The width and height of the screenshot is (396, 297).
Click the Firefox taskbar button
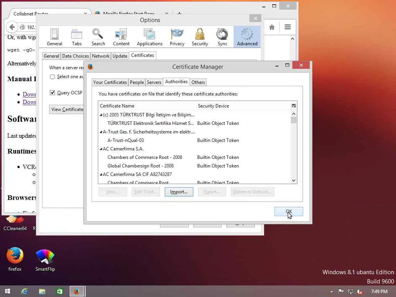click(77, 291)
